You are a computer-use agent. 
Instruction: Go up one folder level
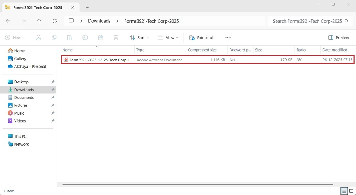pyautogui.click(x=39, y=21)
